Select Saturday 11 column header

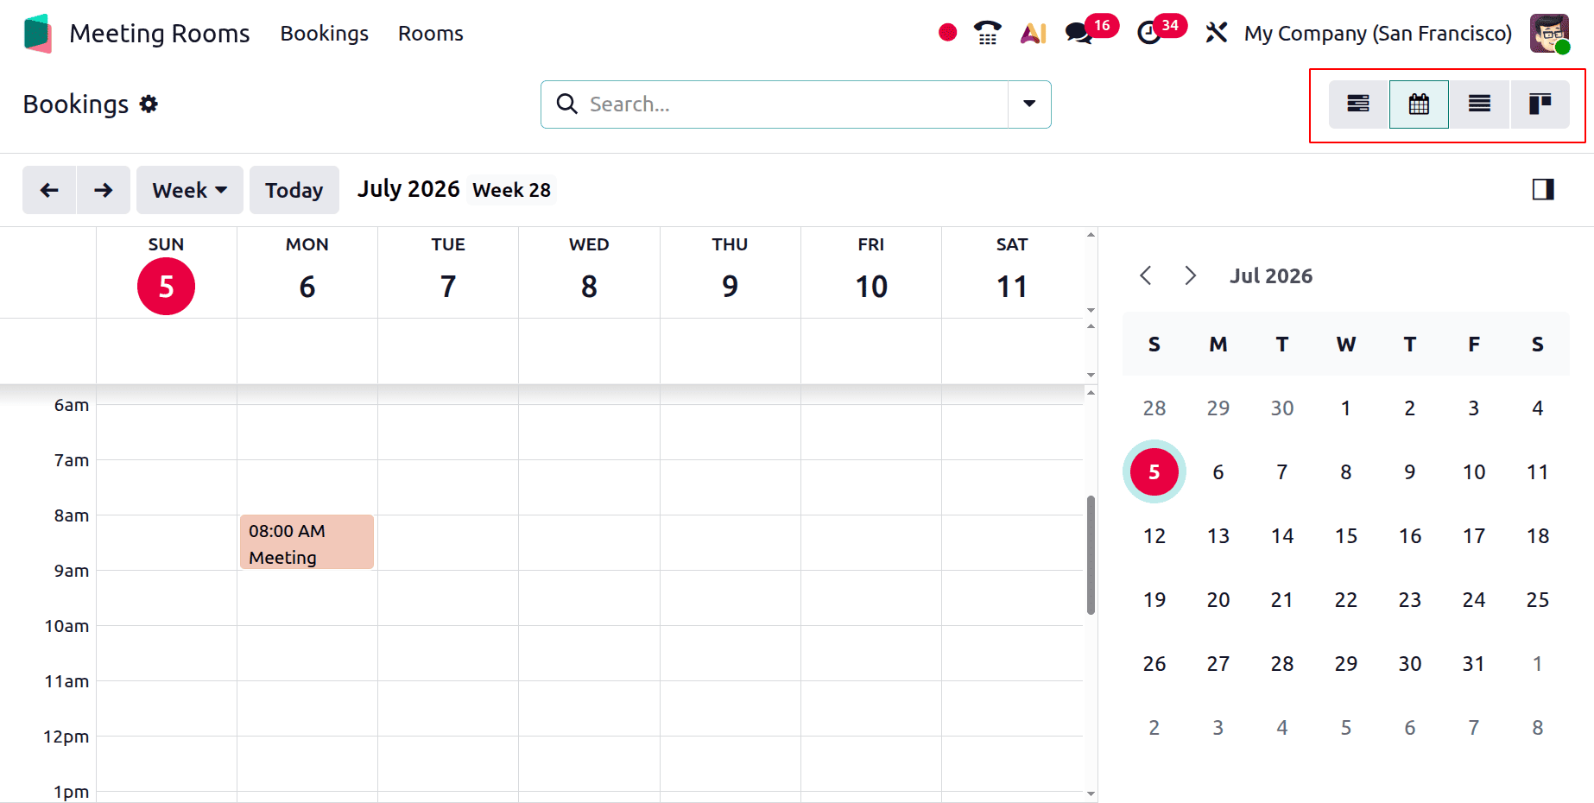(x=1012, y=273)
